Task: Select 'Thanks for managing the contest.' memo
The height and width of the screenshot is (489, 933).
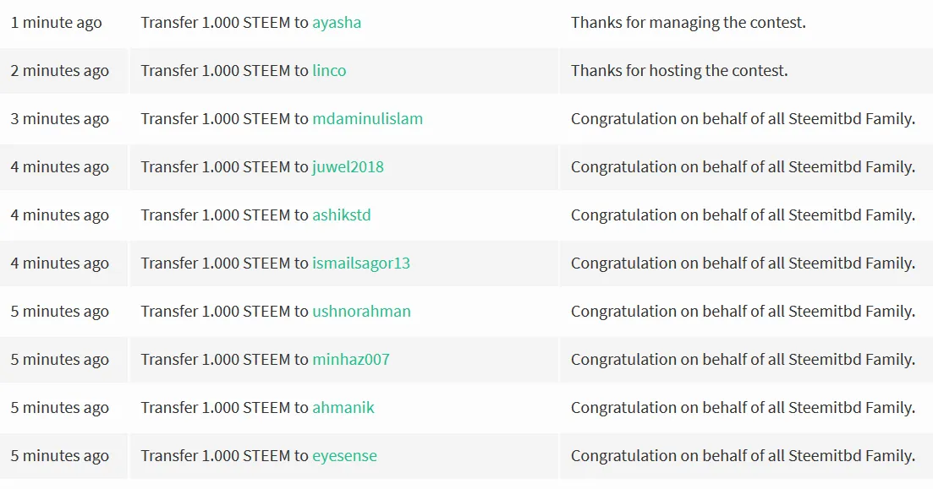Action: (689, 23)
